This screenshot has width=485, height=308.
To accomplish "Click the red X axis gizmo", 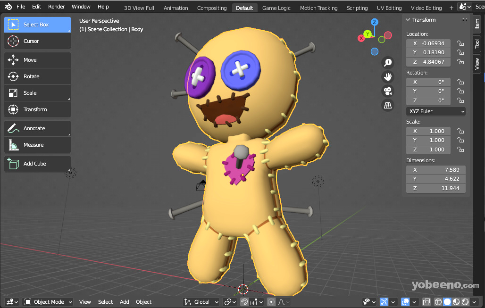I will tap(361, 38).
